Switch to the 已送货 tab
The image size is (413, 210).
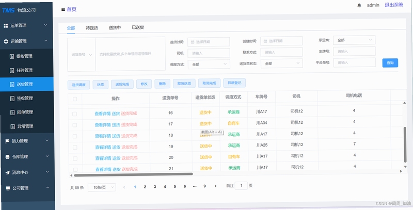pos(138,27)
